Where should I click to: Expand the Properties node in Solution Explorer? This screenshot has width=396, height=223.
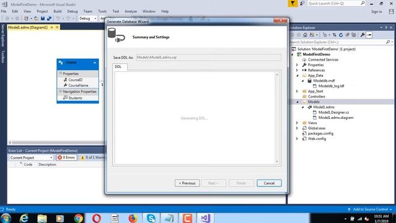(x=297, y=65)
